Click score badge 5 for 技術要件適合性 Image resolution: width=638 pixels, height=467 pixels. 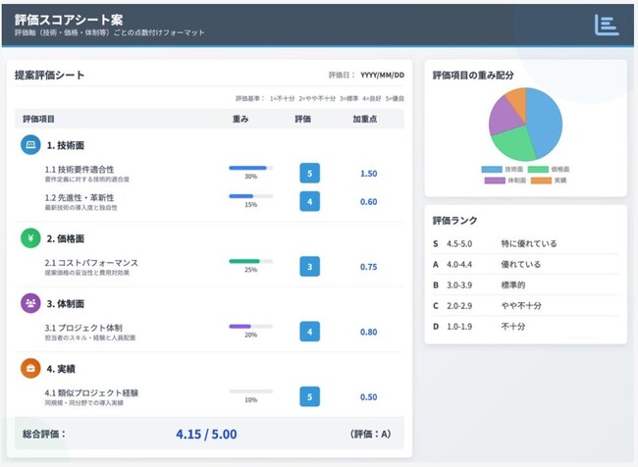(x=310, y=174)
